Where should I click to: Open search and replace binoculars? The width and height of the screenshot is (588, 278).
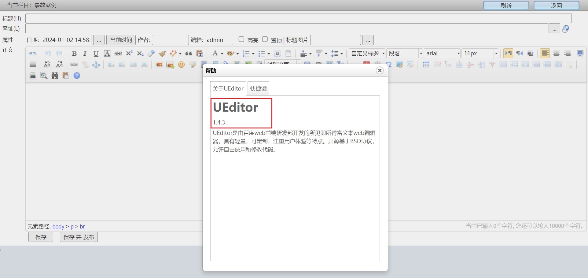55,76
